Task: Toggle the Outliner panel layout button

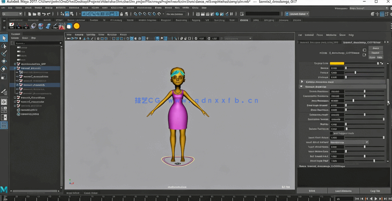Action: click(x=4, y=125)
